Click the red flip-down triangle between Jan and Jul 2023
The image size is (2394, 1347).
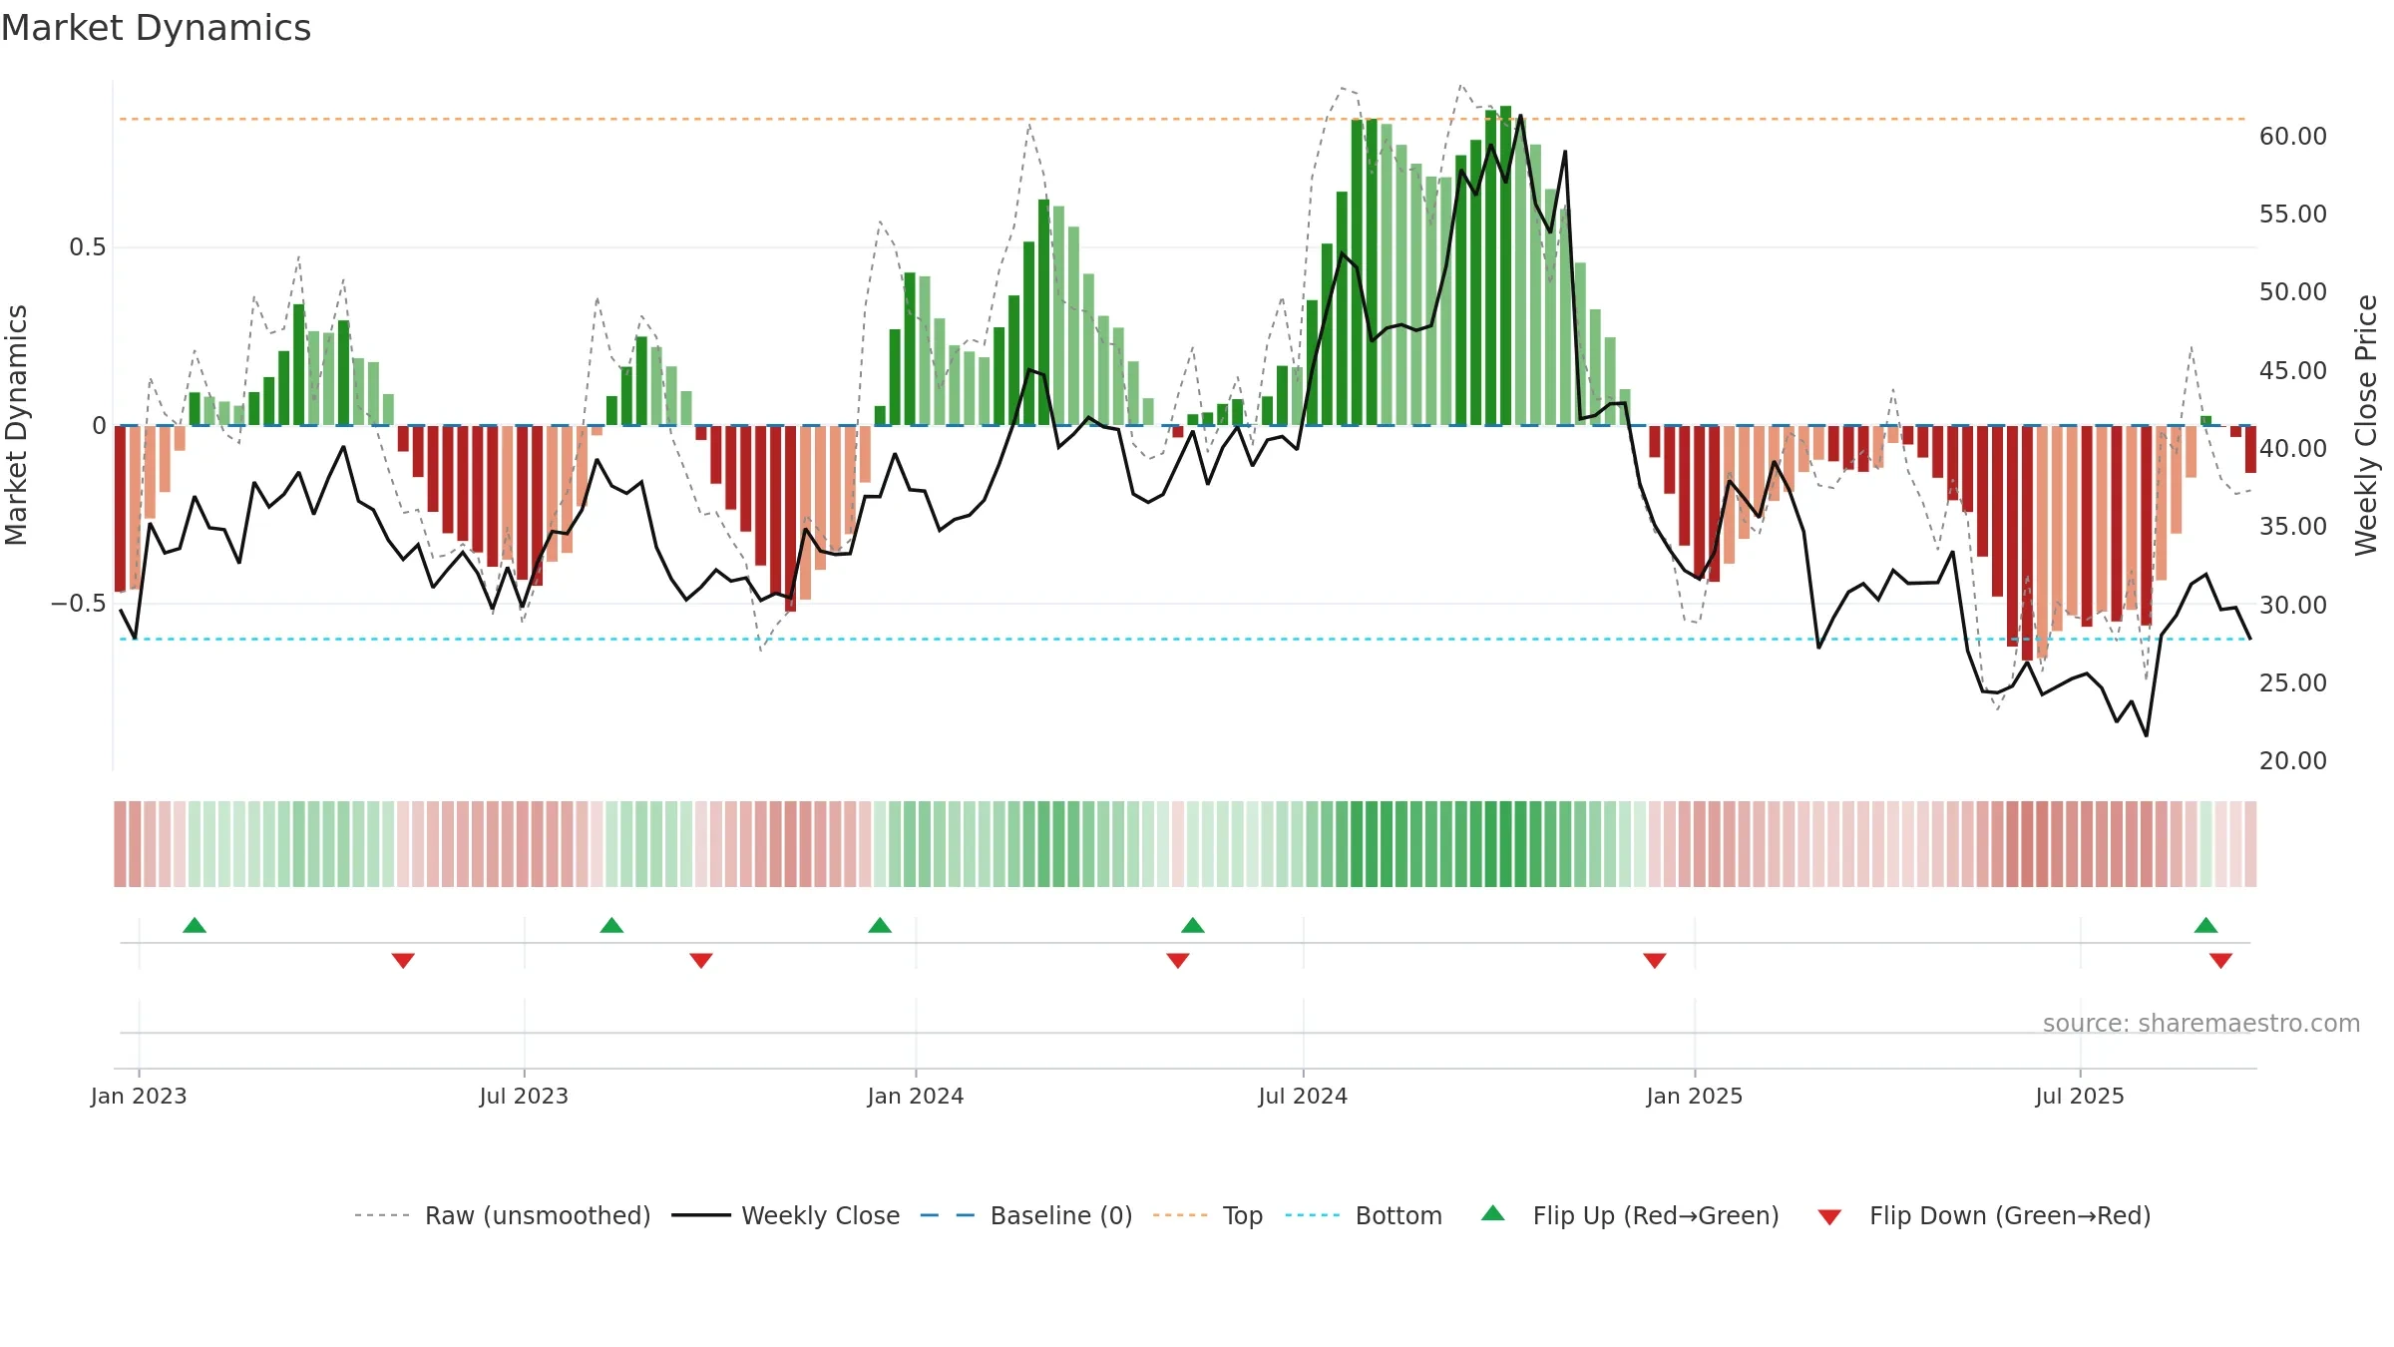[x=403, y=961]
